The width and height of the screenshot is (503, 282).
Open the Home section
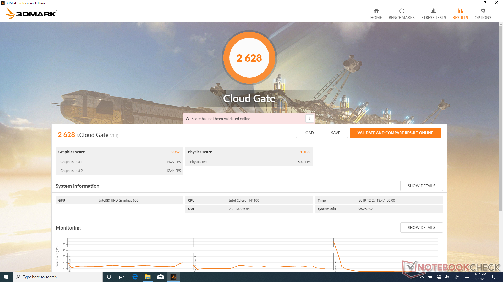376,14
